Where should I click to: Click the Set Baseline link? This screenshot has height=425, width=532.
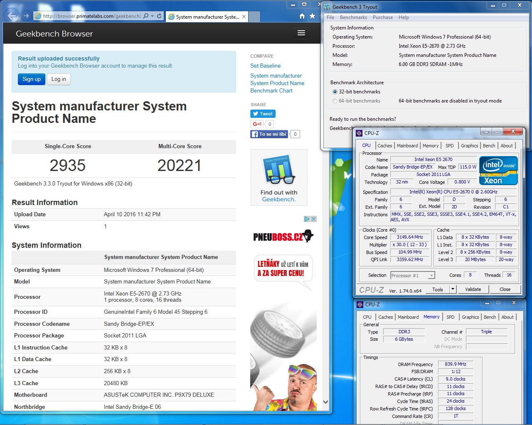point(266,66)
